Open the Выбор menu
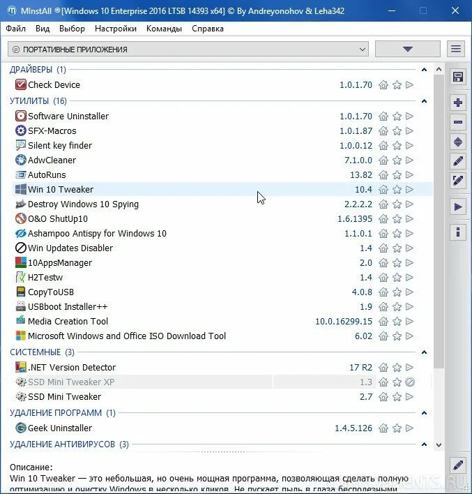 point(72,29)
